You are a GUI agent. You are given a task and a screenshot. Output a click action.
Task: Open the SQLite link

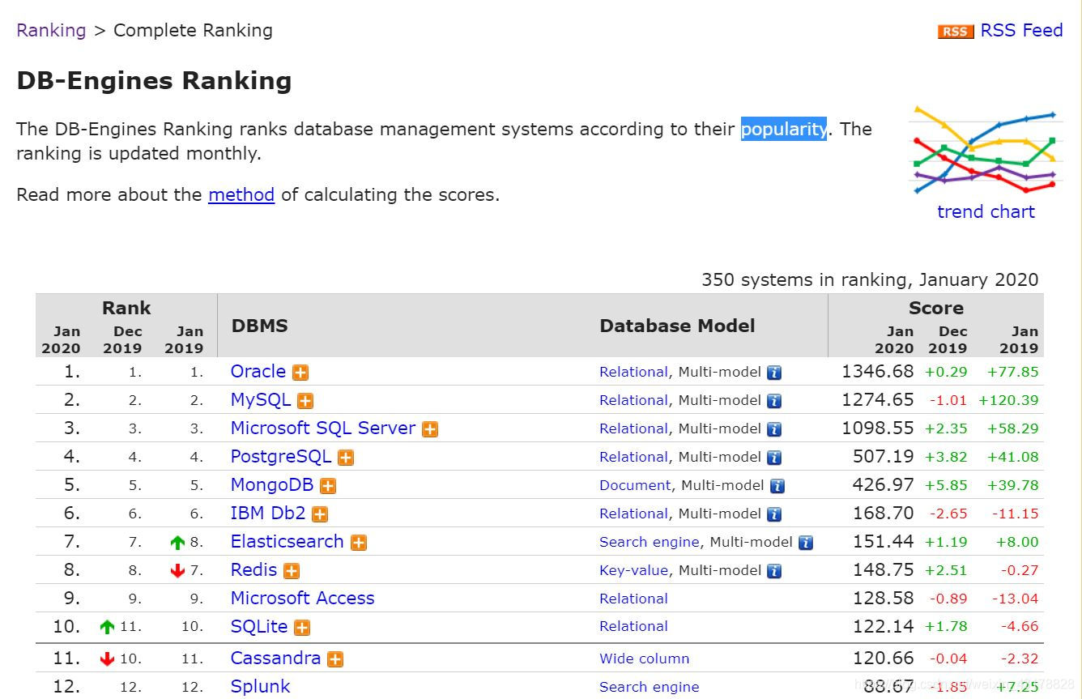(x=259, y=626)
